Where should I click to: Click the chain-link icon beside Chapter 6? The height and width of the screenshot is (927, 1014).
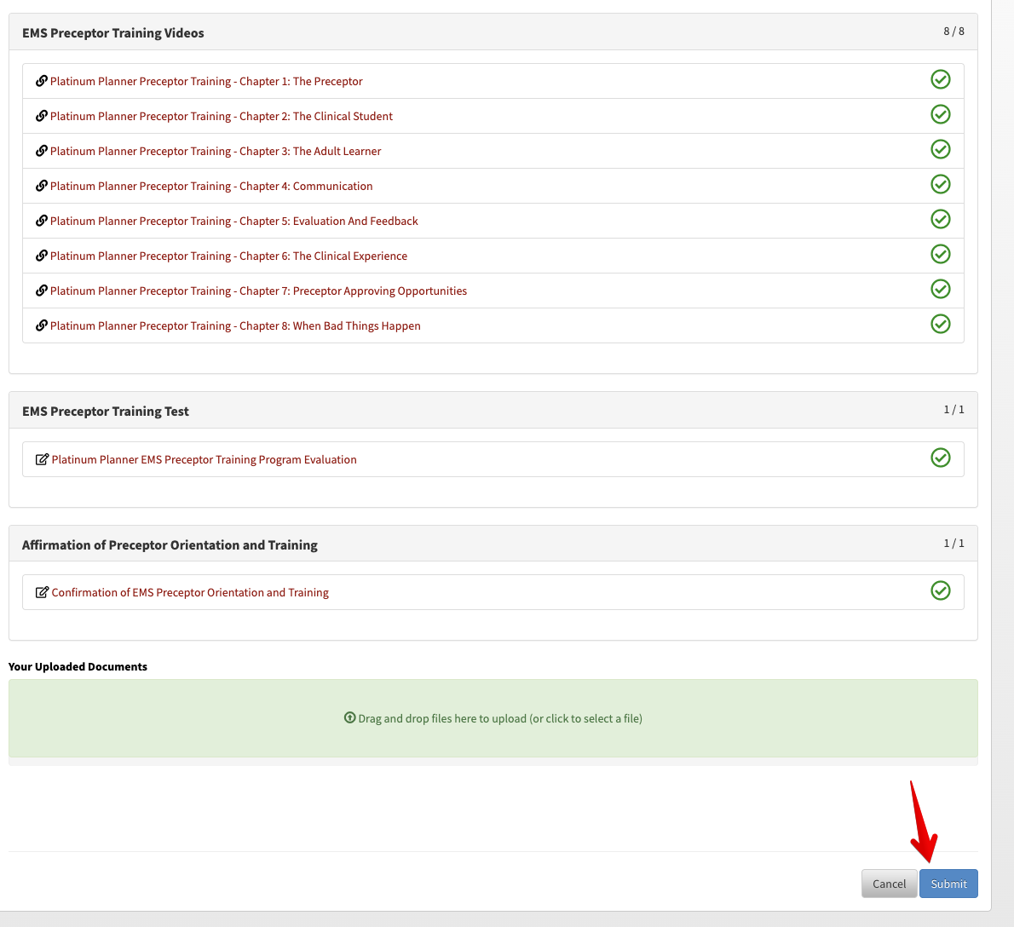(42, 256)
